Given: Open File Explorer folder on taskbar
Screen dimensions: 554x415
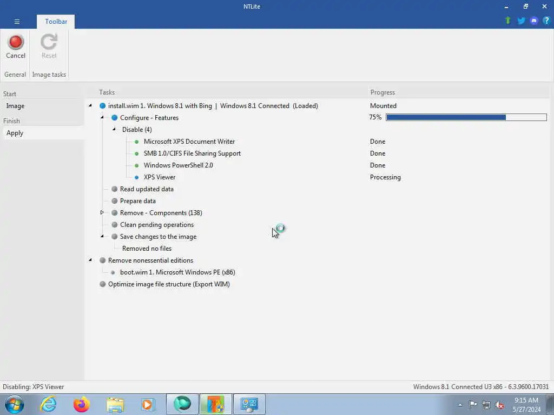Looking at the screenshot, I should point(115,404).
